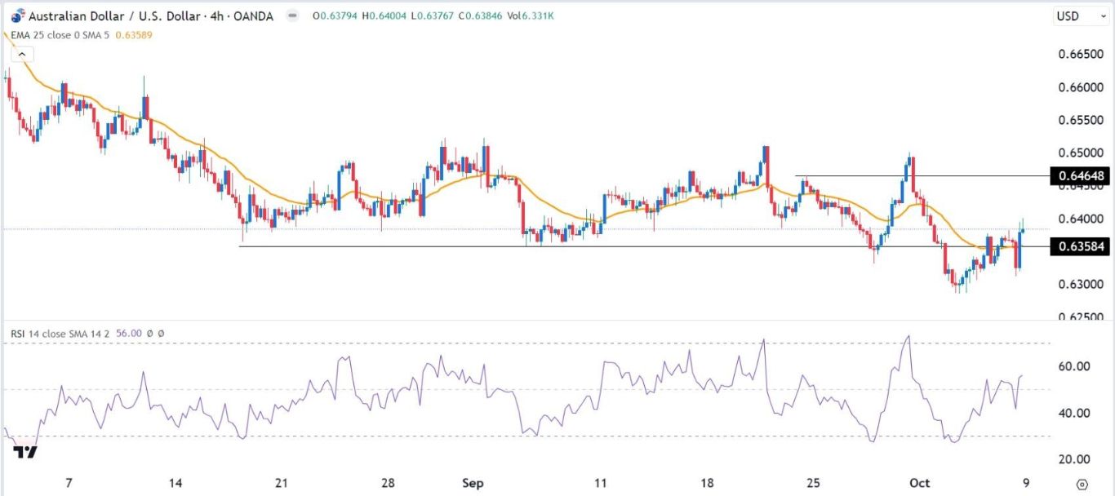Click the 11 date label on time axis
Image resolution: width=1115 pixels, height=496 pixels.
pyautogui.click(x=602, y=483)
